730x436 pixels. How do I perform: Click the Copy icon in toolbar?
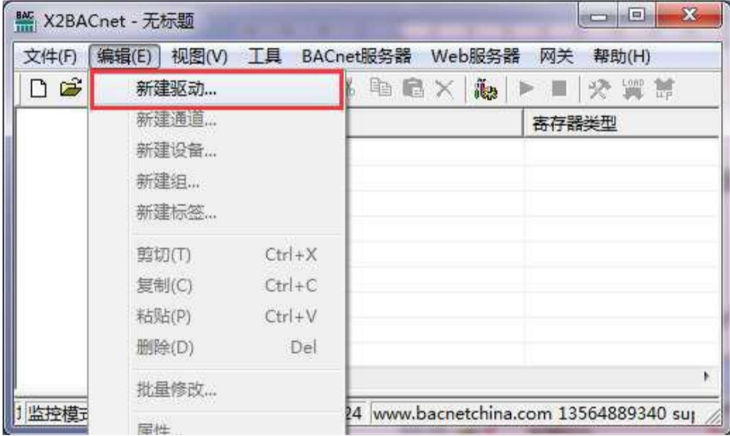click(381, 87)
